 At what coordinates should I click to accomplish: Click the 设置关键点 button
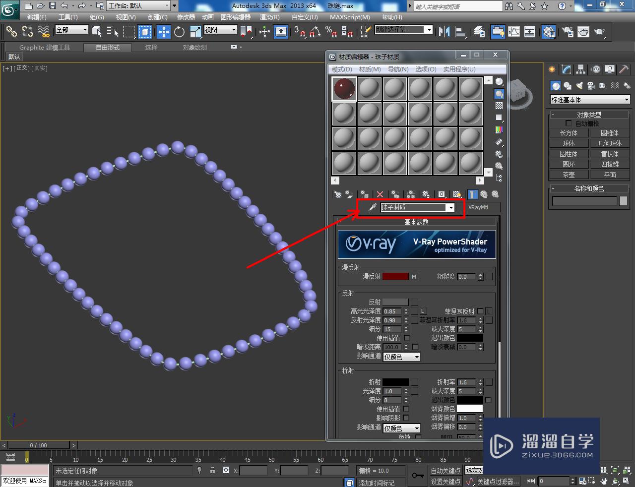point(445,482)
